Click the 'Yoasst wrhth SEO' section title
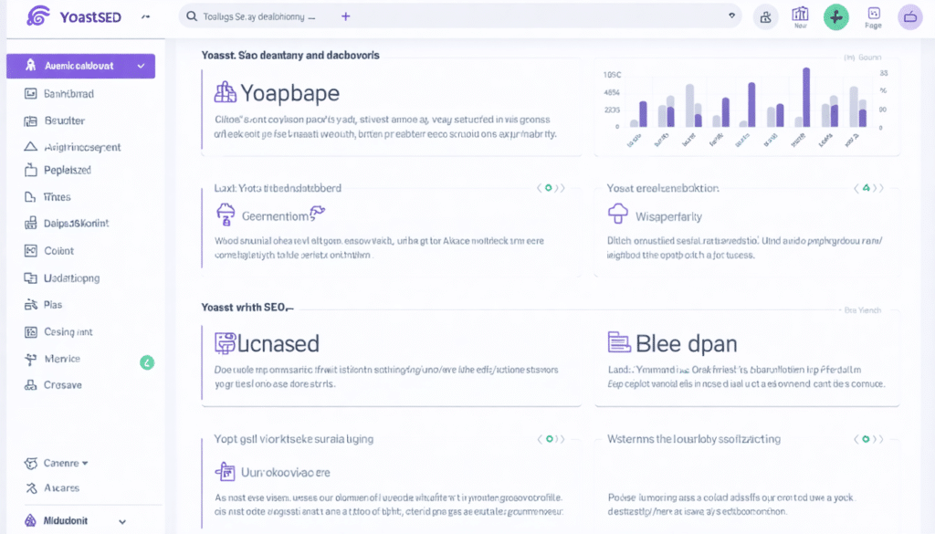 (x=247, y=308)
